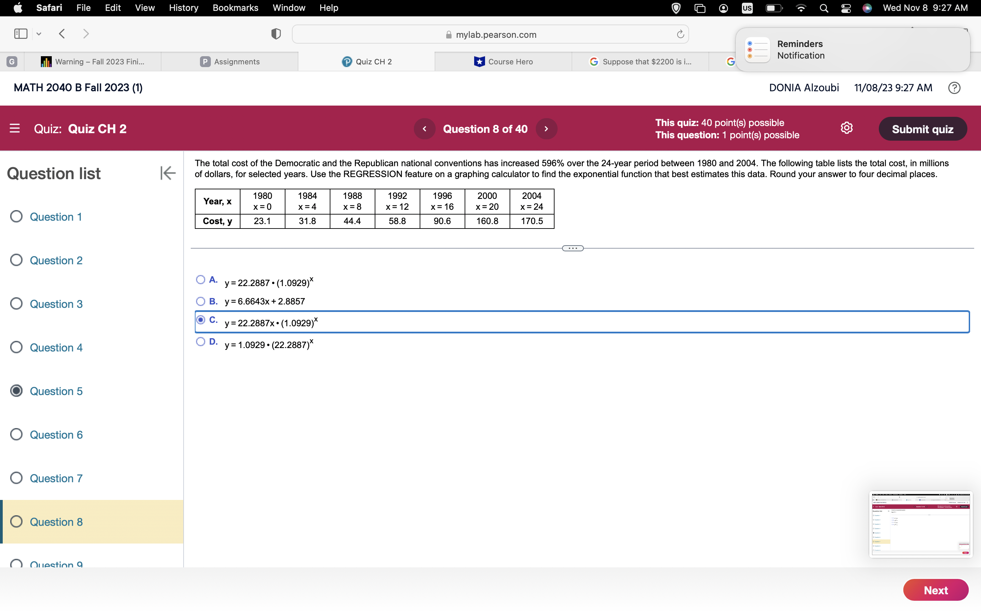Collapse the Question list panel

click(168, 173)
